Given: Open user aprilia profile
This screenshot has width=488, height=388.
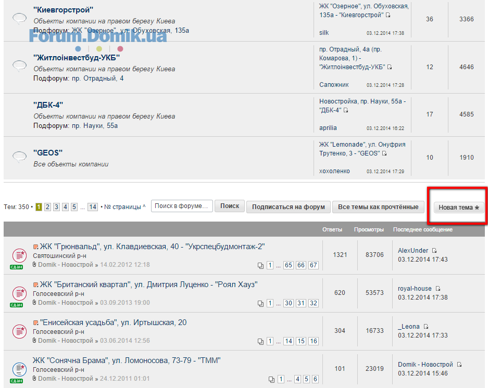Looking at the screenshot, I should (x=328, y=128).
